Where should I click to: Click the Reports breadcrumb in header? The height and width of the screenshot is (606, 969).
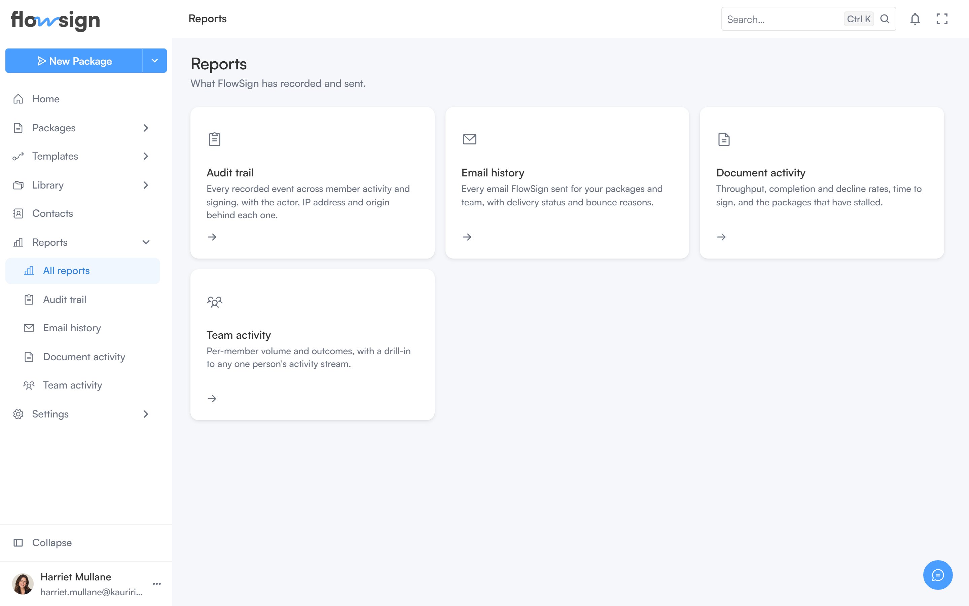tap(207, 19)
